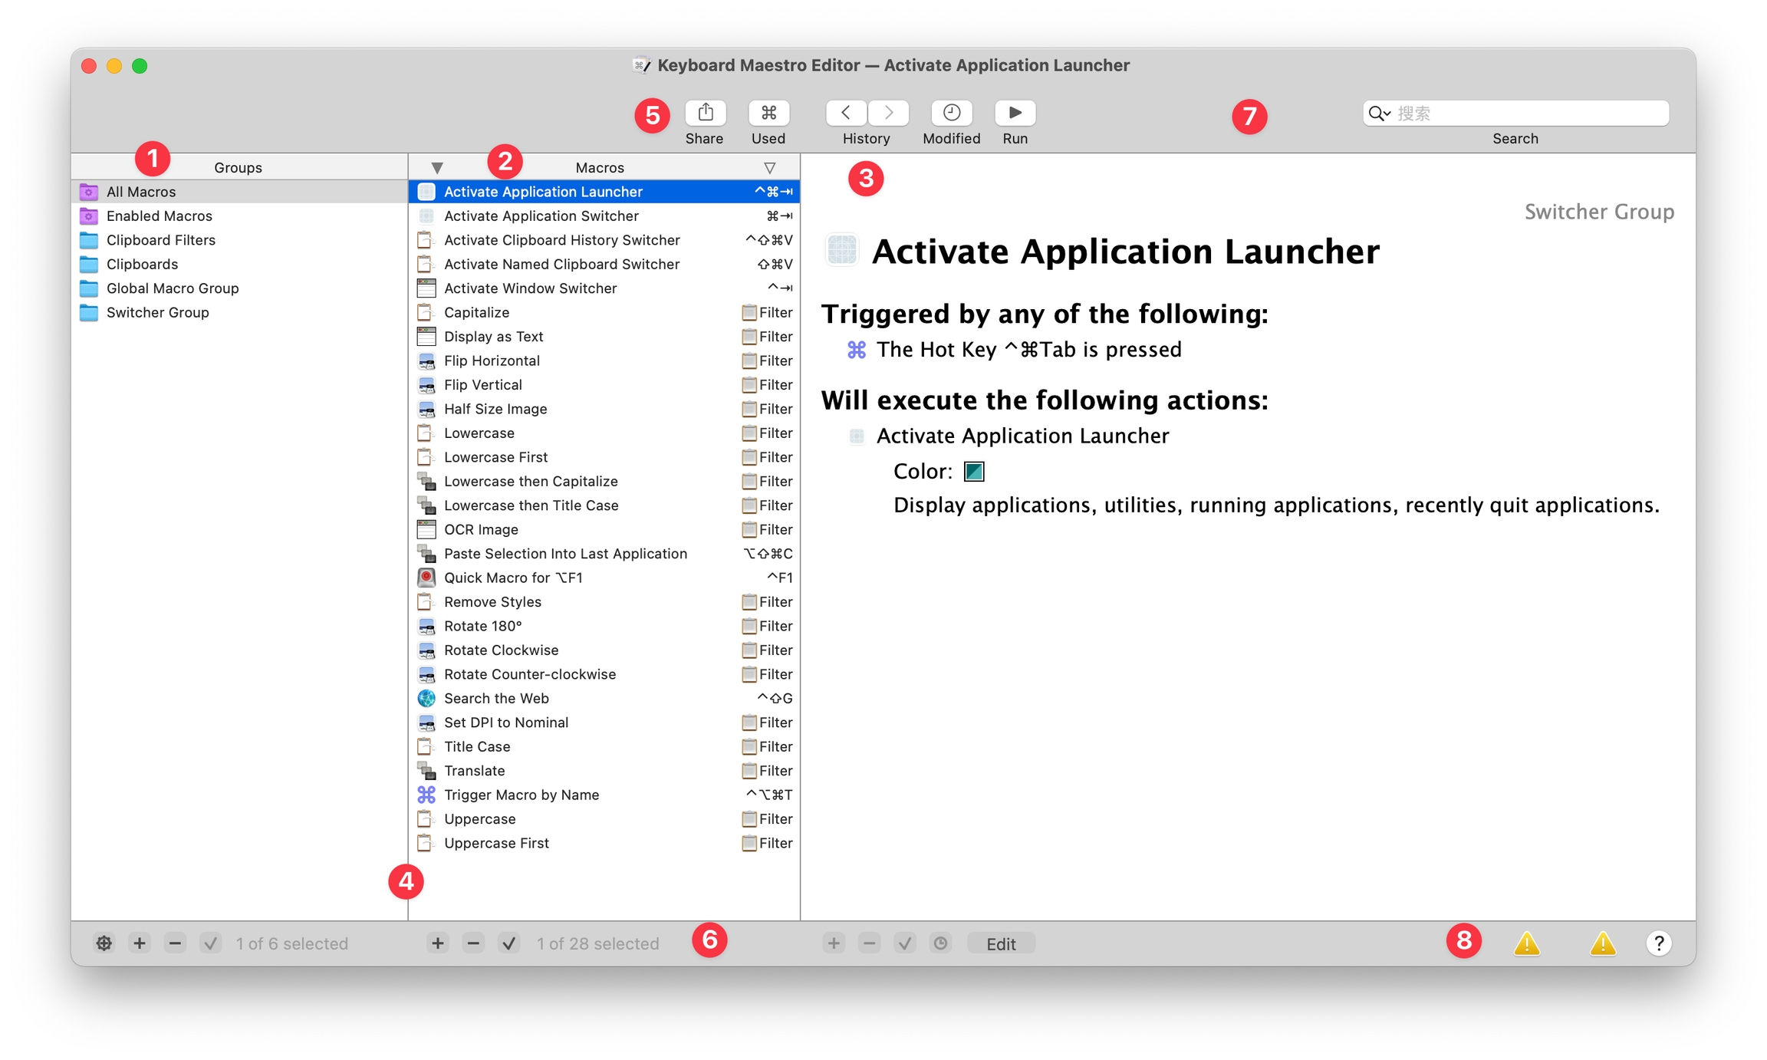Screen dimensions: 1767x1060
Task: Select the Capitalize macro
Action: coord(604,312)
